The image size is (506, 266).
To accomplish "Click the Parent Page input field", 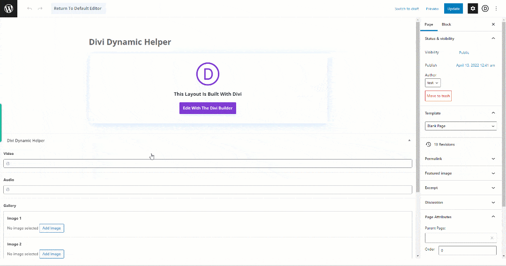I will point(461,238).
